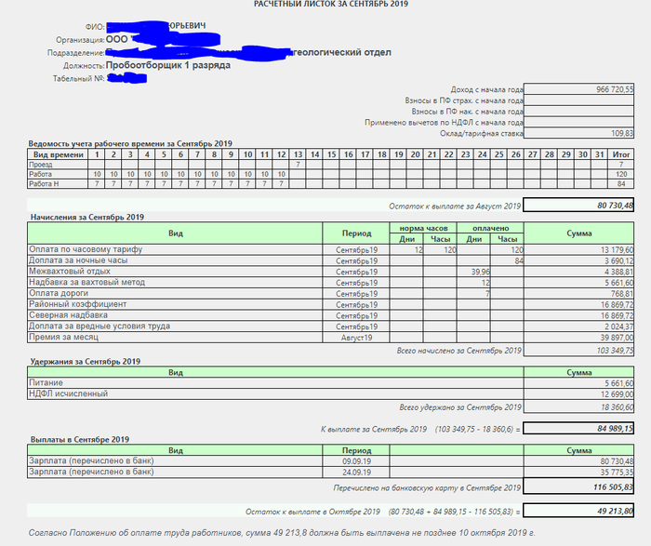
Task: Click 'Премия за месяц' row
Action: point(330,337)
